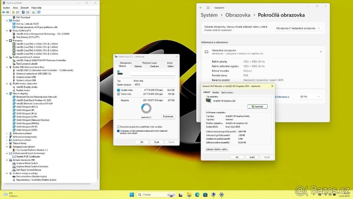353x199 pixels.
Task: Switch to the Monitor tab in adapter properties
Action: coord(216,92)
